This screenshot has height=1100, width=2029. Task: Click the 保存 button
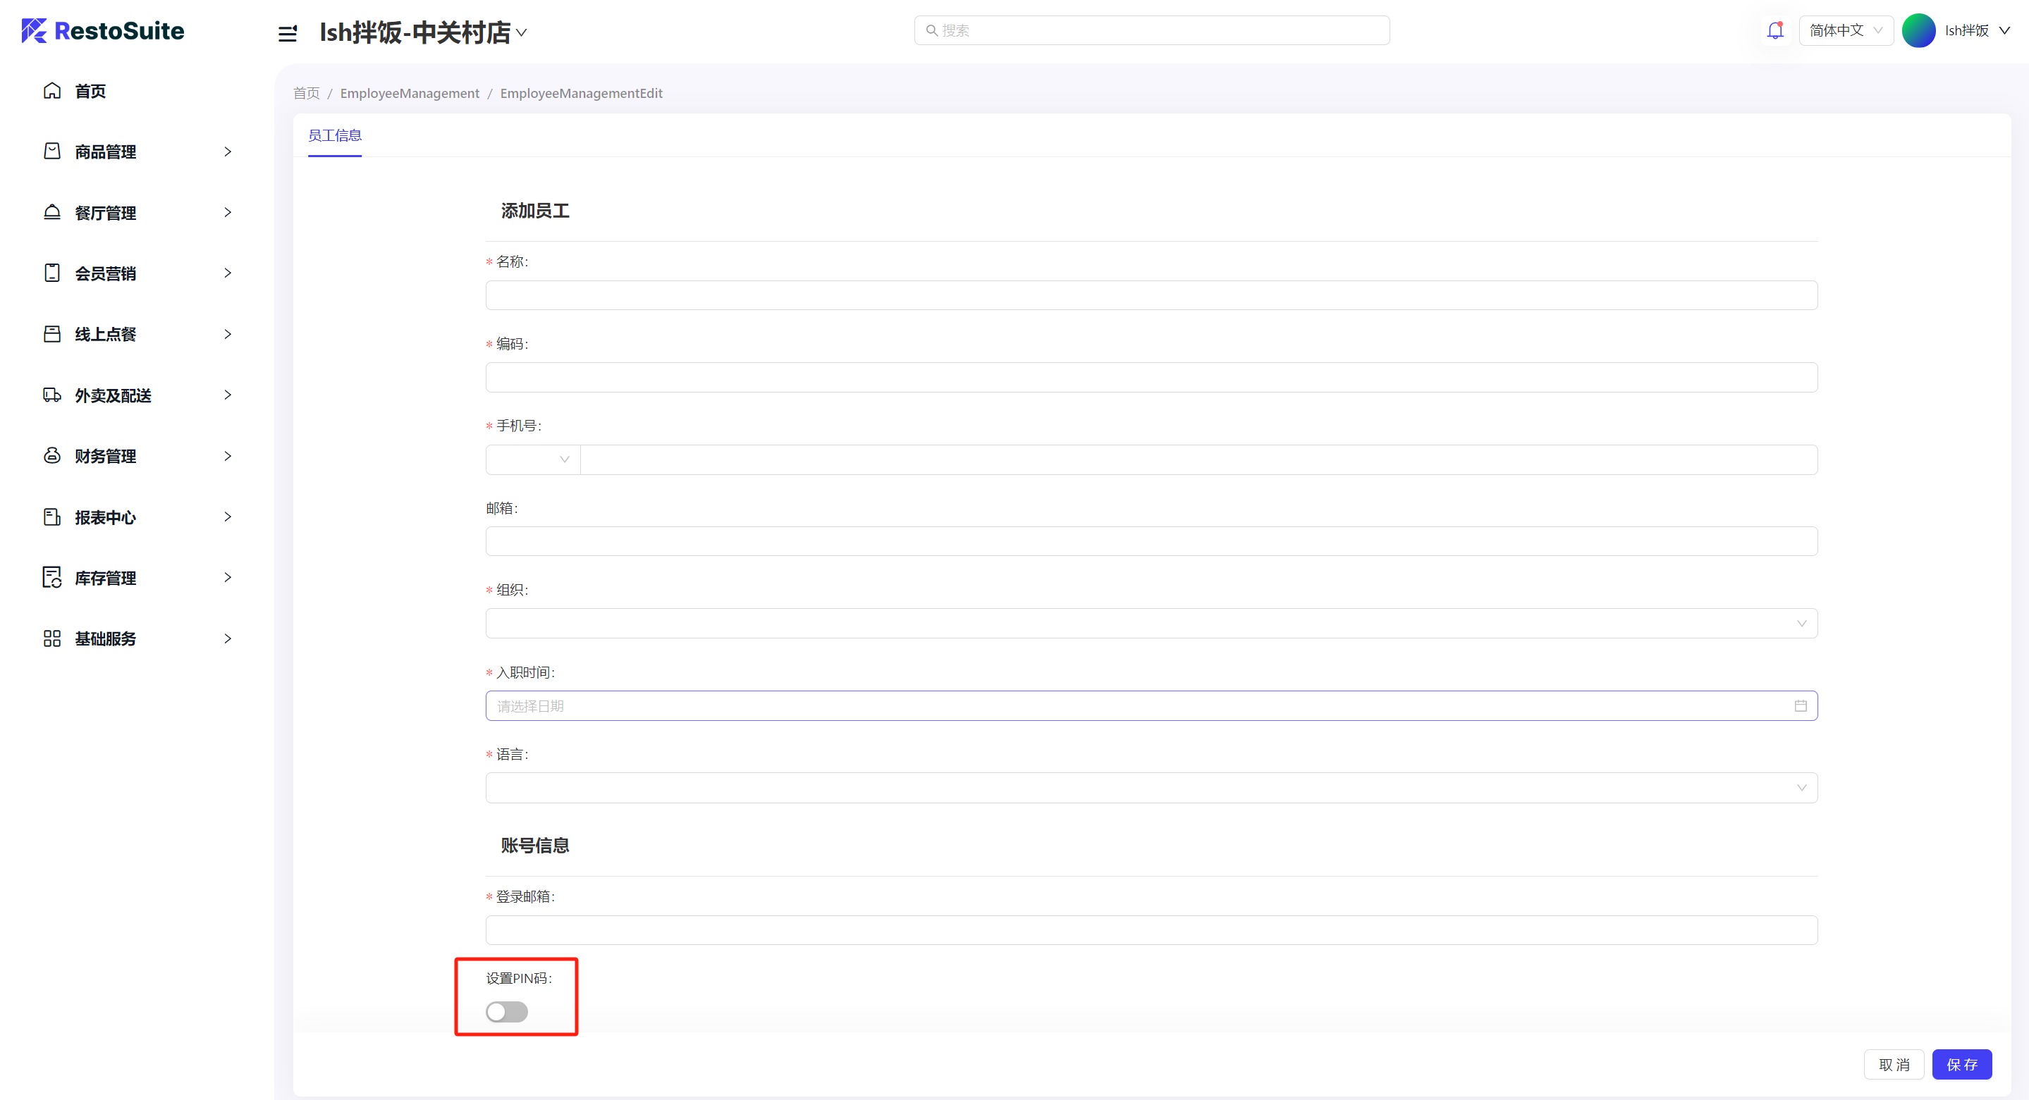(1961, 1065)
